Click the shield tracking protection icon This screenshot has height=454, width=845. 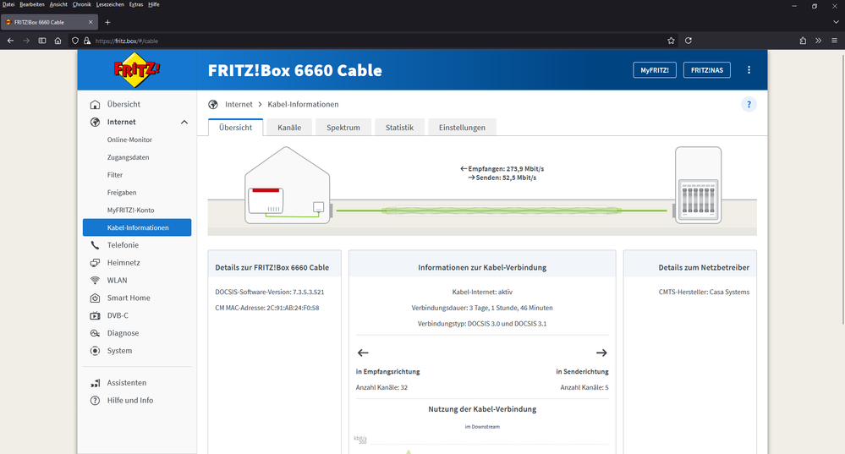pos(75,41)
